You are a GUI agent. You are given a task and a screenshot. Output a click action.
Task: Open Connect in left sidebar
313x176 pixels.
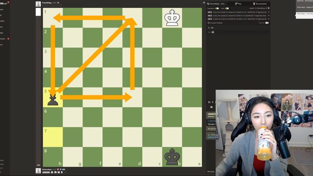(2, 39)
